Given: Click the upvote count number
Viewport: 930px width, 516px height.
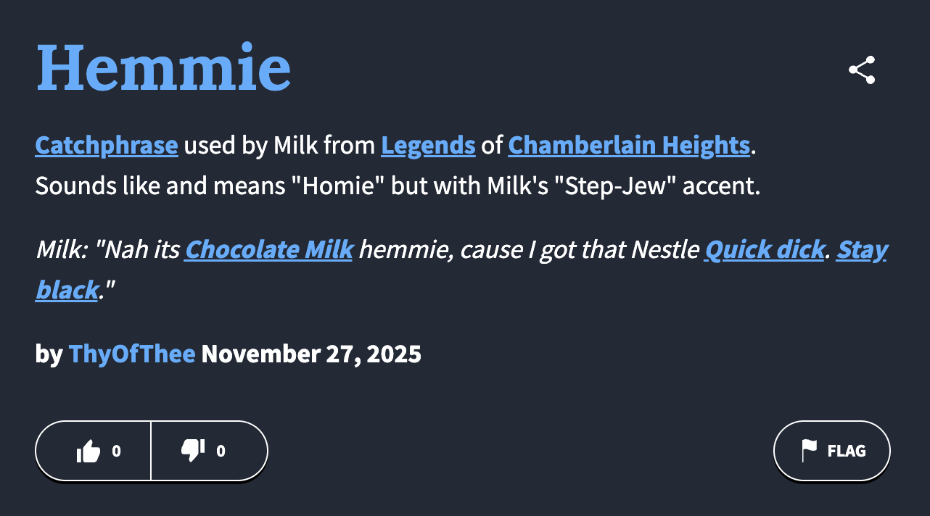Looking at the screenshot, I should tap(116, 451).
